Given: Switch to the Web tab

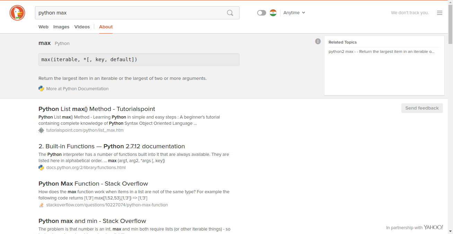Looking at the screenshot, I should pos(43,27).
